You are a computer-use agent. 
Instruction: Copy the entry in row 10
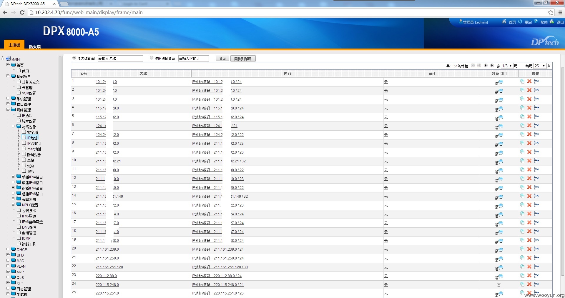tap(522, 161)
